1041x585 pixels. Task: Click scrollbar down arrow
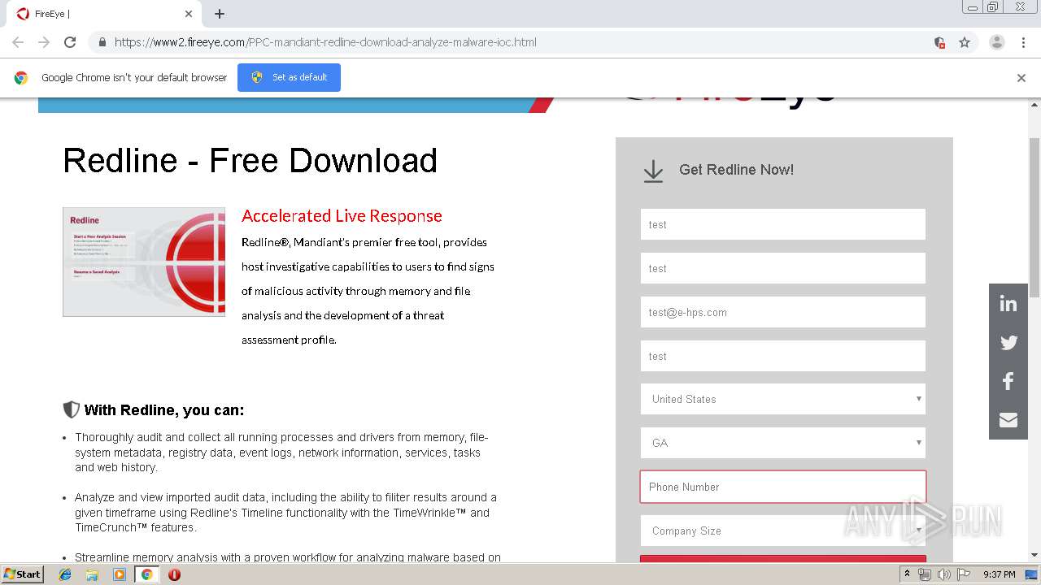pos(1034,555)
